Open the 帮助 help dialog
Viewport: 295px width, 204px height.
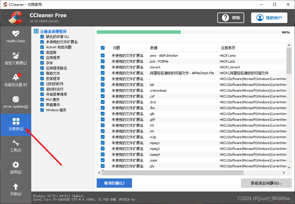pyautogui.click(x=231, y=17)
